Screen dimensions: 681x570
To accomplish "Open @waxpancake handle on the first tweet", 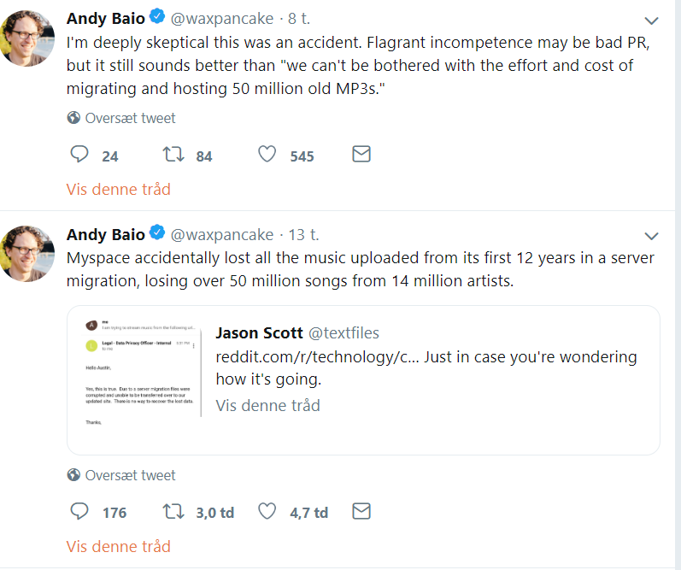I will [x=222, y=17].
